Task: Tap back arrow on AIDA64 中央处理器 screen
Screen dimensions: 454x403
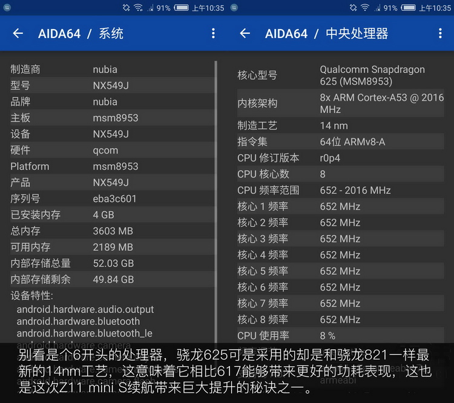Action: coord(245,34)
